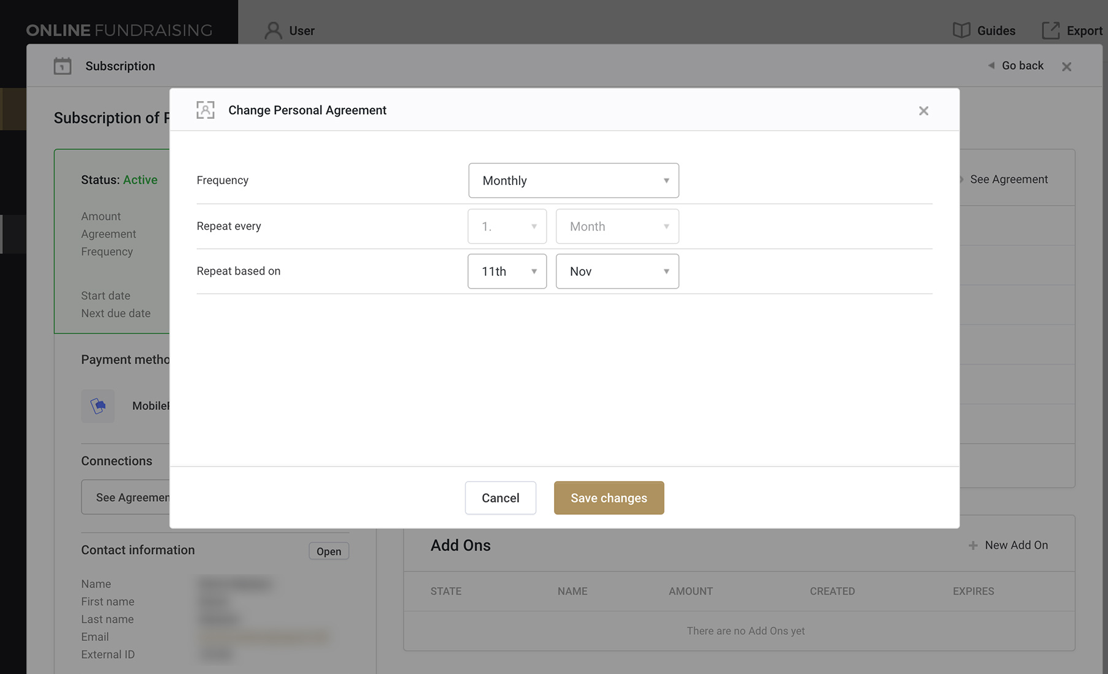Open the Repeat every number dropdown

pos(507,226)
